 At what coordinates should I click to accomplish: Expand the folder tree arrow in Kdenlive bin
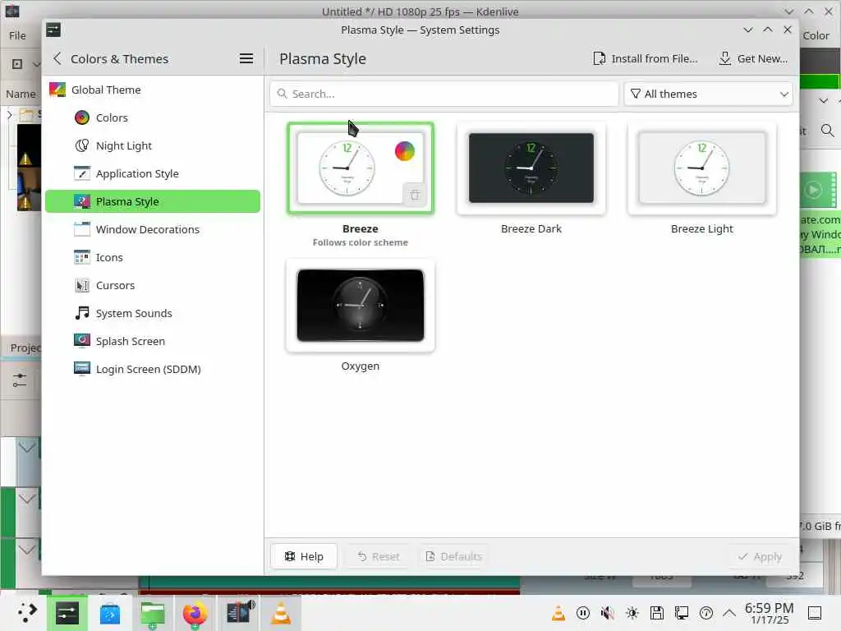[9, 114]
